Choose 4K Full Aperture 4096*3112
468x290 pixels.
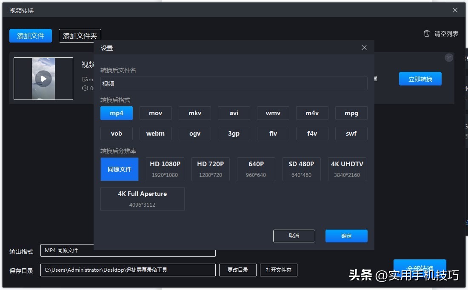pos(142,199)
